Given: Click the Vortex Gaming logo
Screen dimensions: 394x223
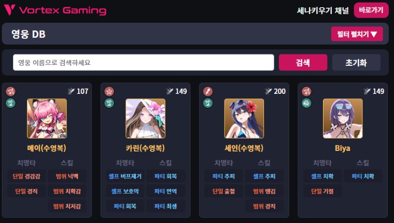Looking at the screenshot, I should [55, 10].
